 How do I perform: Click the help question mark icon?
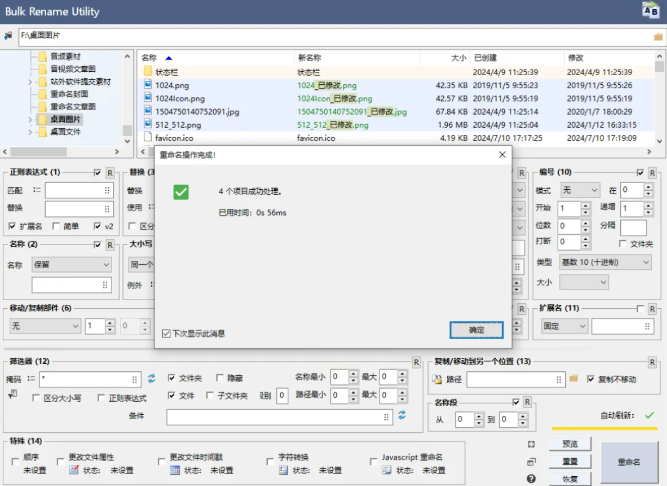[x=532, y=478]
